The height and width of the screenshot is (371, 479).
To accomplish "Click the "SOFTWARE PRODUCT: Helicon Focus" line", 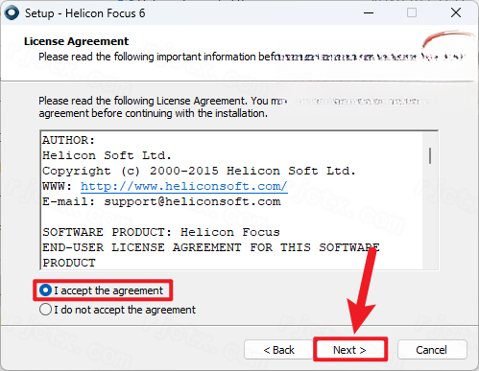I will pyautogui.click(x=161, y=232).
